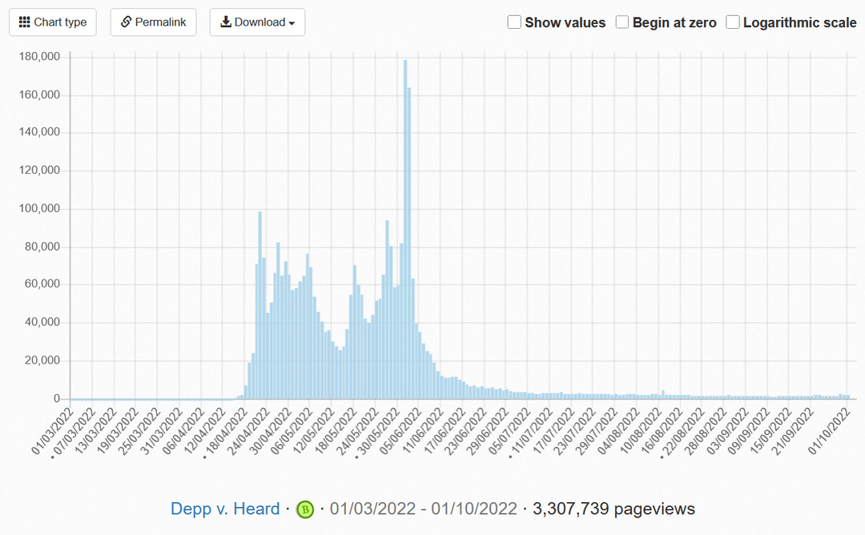Click the grid icon on Chart type
The width and height of the screenshot is (865, 535).
(25, 22)
